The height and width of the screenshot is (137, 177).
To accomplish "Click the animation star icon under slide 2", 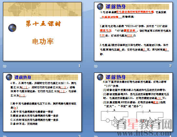I will coord(96,66).
